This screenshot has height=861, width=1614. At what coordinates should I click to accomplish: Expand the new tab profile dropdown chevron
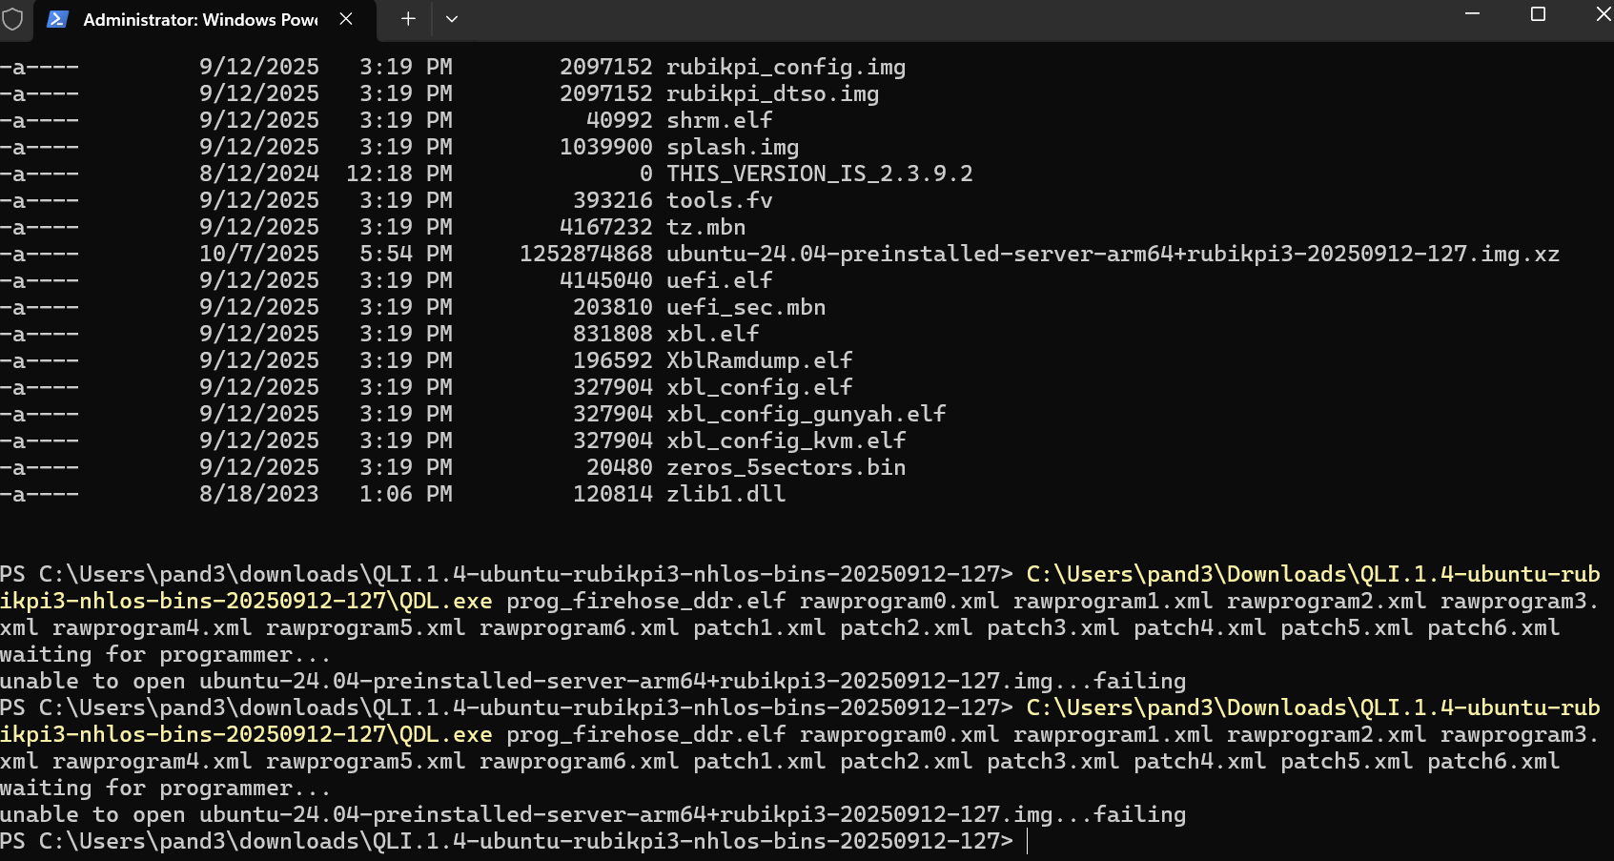tap(452, 19)
